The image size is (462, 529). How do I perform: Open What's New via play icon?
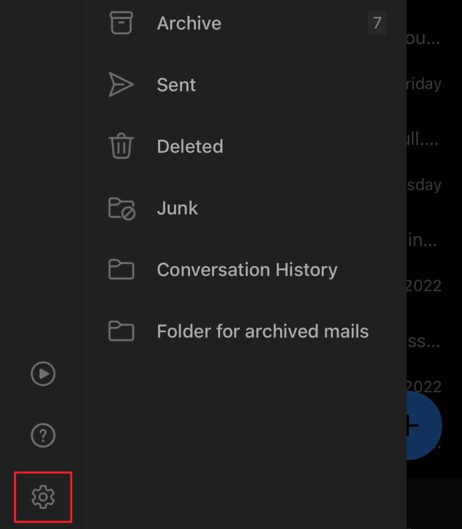coord(43,374)
